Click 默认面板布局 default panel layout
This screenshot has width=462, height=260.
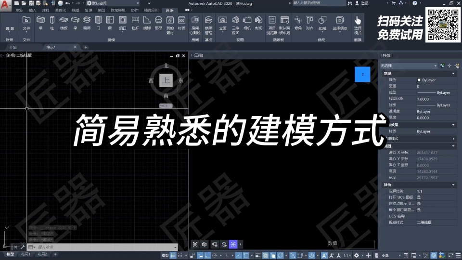(284, 26)
